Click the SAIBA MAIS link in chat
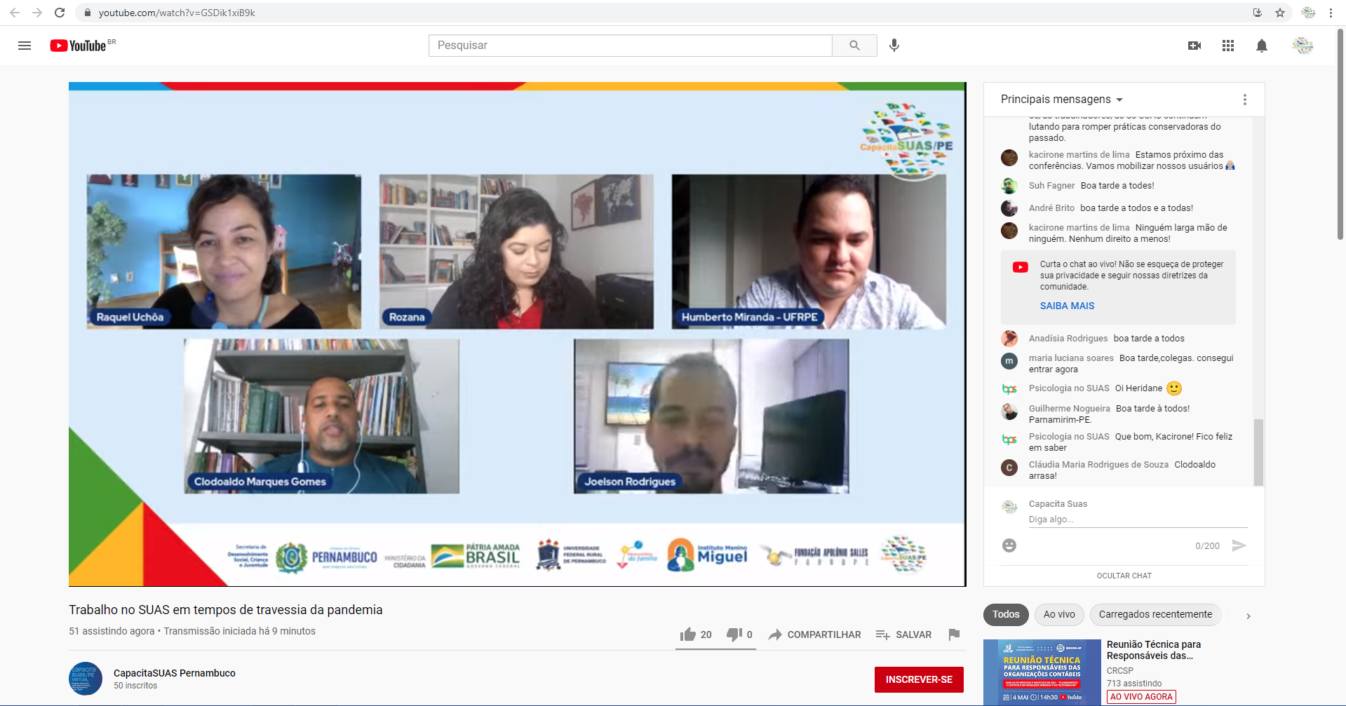Viewport: 1346px width, 706px height. click(x=1067, y=306)
